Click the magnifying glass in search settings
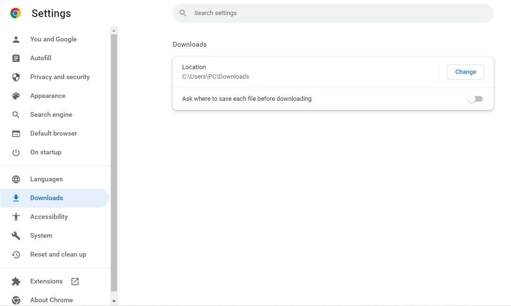This screenshot has height=306, width=511. 183,13
